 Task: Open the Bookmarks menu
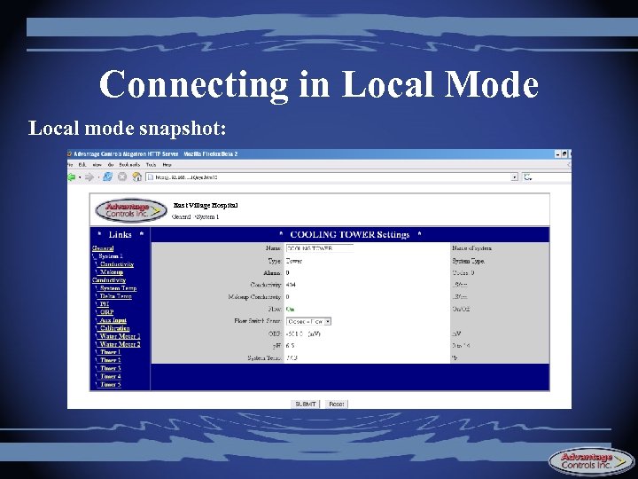(129, 165)
